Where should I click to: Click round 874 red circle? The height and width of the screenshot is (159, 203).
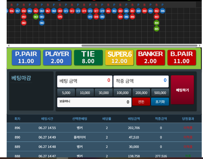84,11
